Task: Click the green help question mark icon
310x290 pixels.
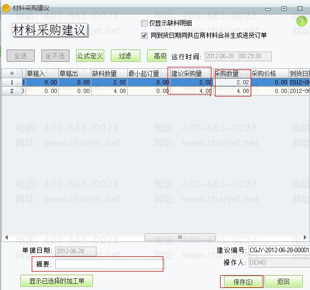Action: click(301, 21)
